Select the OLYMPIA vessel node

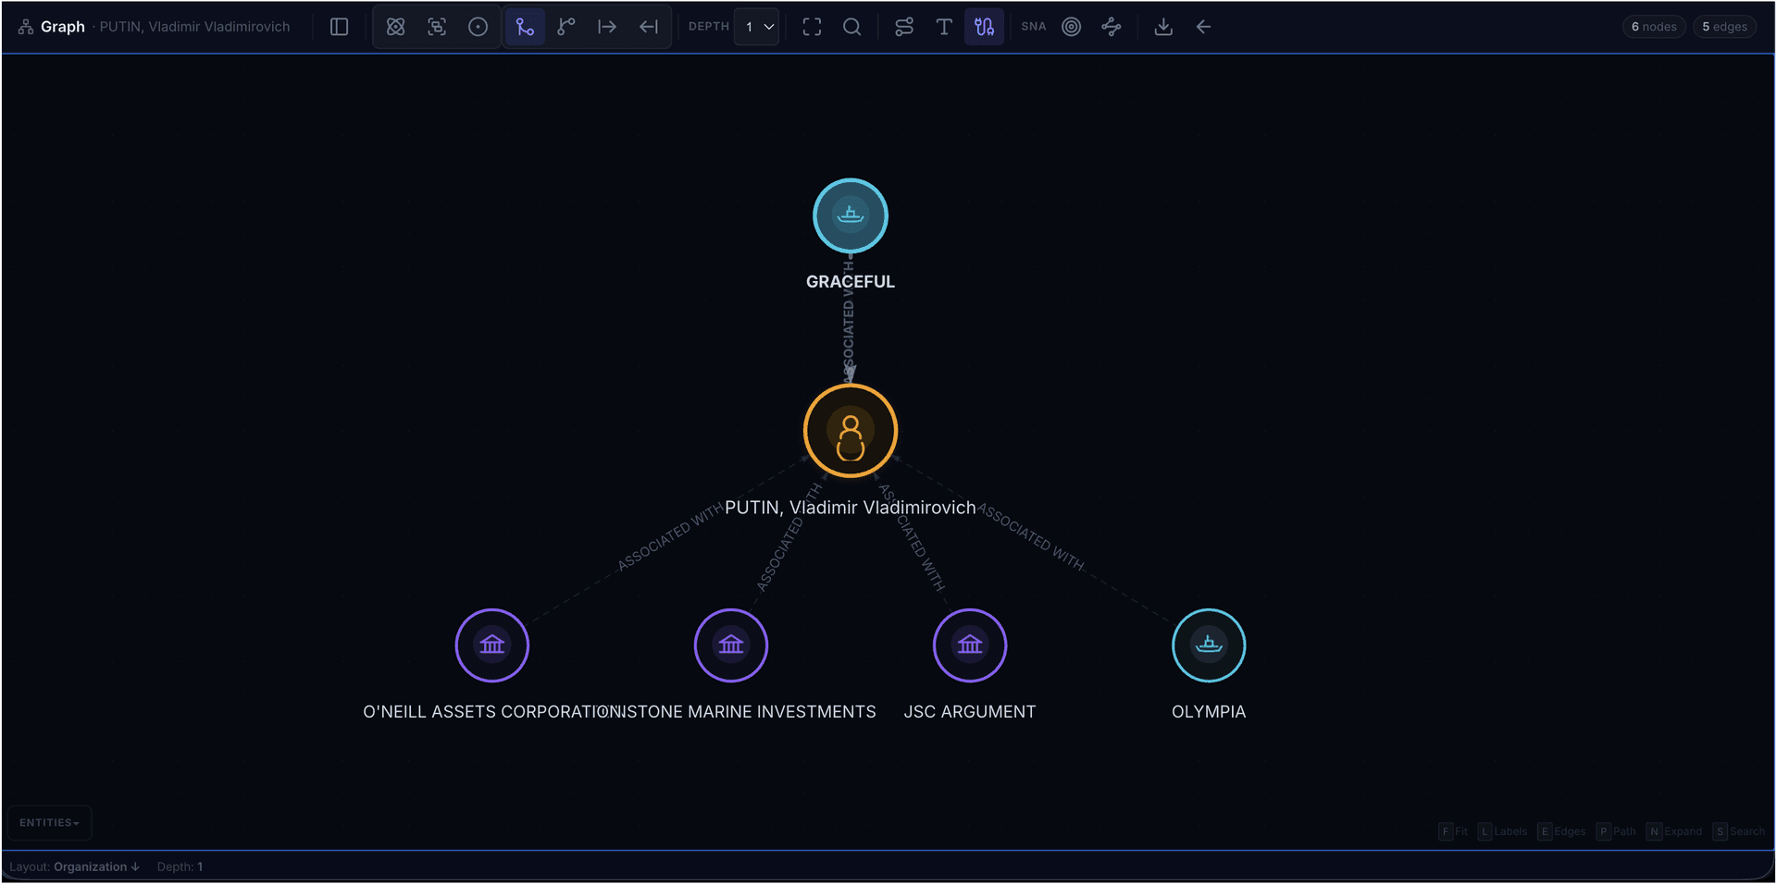1209,645
